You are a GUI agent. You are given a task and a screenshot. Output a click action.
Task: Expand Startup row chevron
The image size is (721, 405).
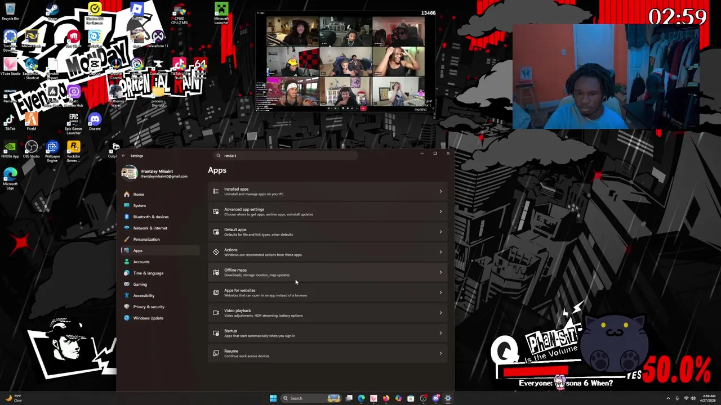click(x=440, y=333)
